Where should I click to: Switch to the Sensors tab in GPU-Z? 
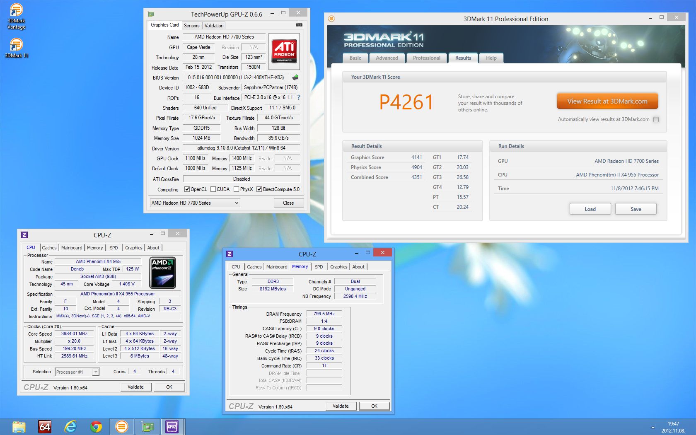tap(191, 26)
